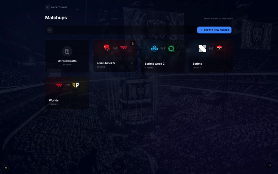
Task: Toggle the muted sound speaker icon
Action: (269, 165)
